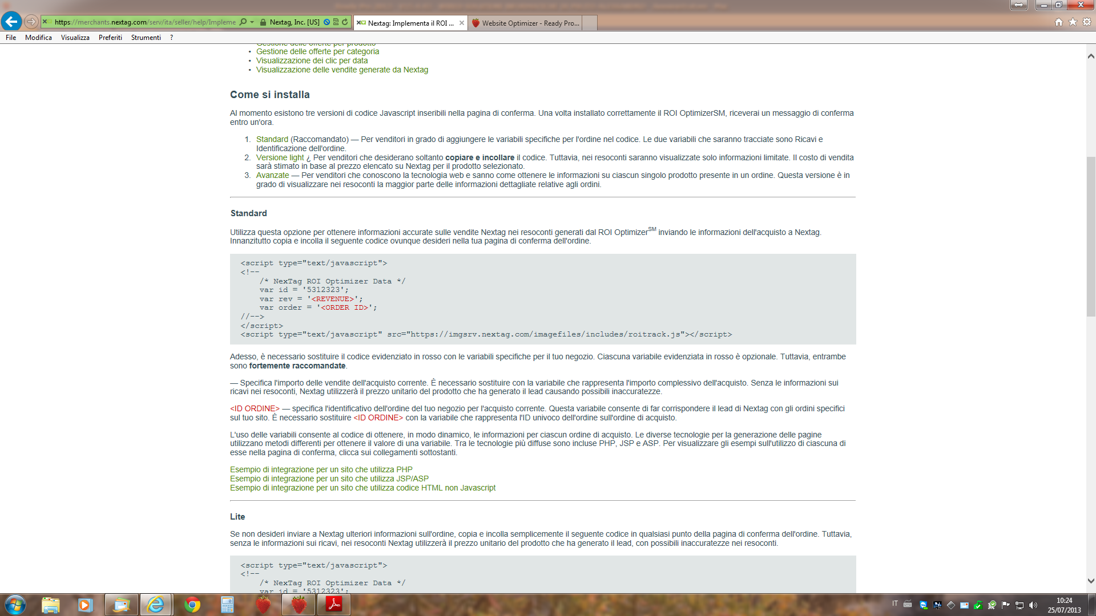The width and height of the screenshot is (1096, 616).
Task: Click the search magnifier icon in address bar
Action: pos(243,22)
